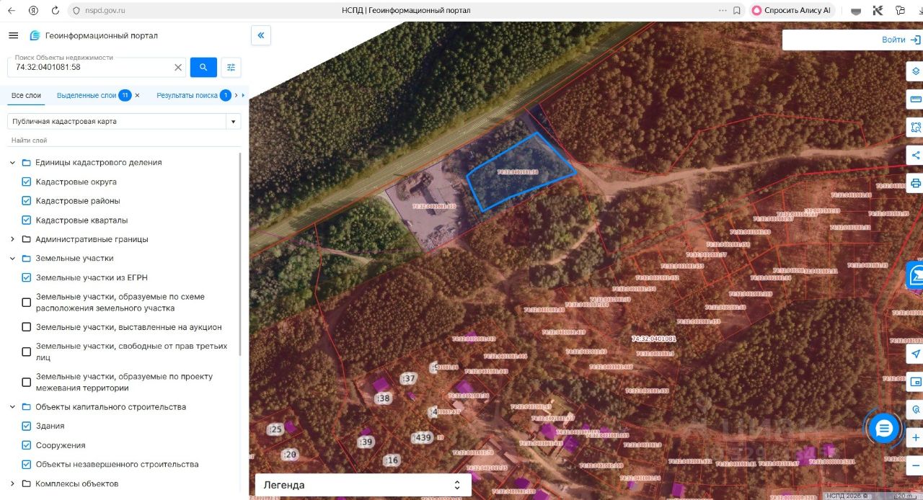This screenshot has height=500, width=923.
Task: Open advanced search filter settings
Action: [x=231, y=67]
